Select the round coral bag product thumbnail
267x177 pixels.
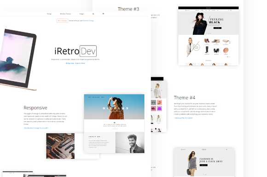[x=226, y=51]
